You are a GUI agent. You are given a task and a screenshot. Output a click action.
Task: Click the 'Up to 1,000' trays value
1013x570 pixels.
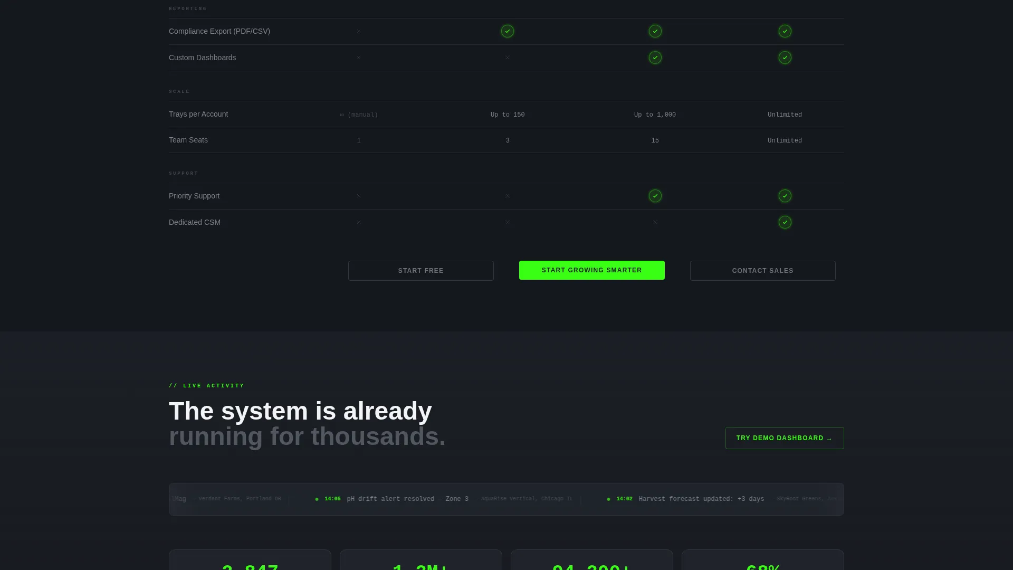[x=655, y=115]
